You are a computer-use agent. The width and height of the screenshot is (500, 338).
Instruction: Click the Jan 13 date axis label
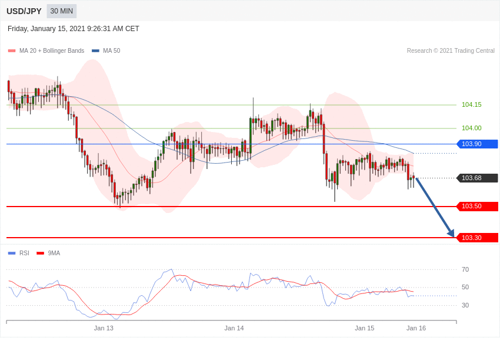click(104, 328)
